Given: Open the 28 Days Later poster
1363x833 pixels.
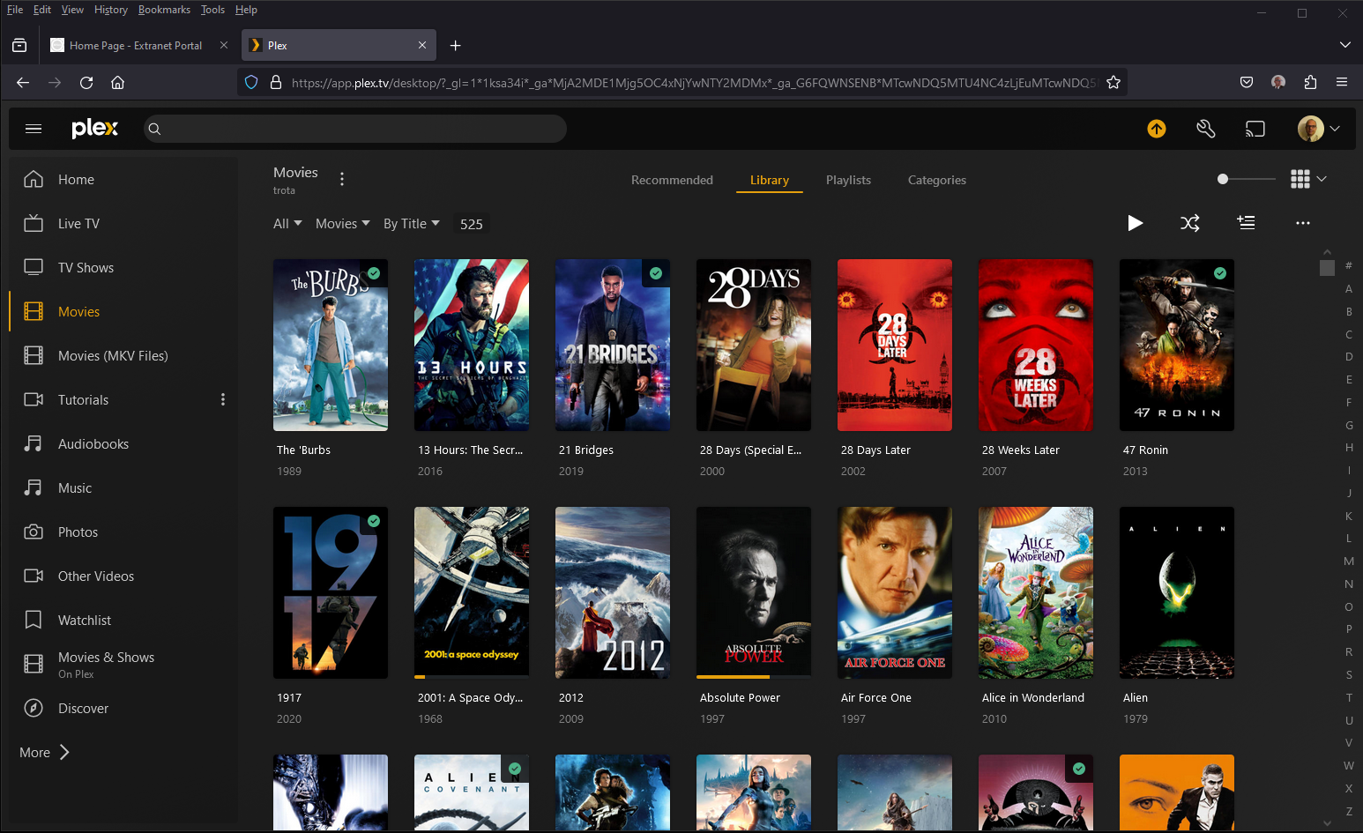Looking at the screenshot, I should point(895,345).
